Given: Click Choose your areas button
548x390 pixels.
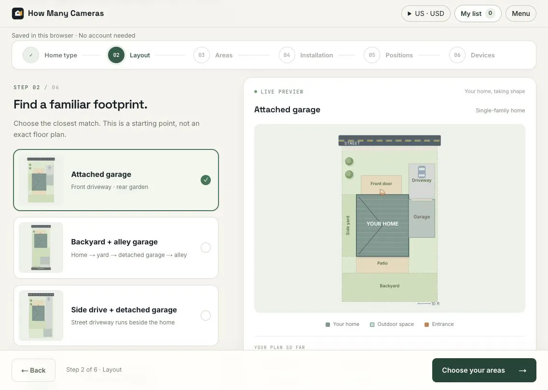Looking at the screenshot, I should click(484, 370).
